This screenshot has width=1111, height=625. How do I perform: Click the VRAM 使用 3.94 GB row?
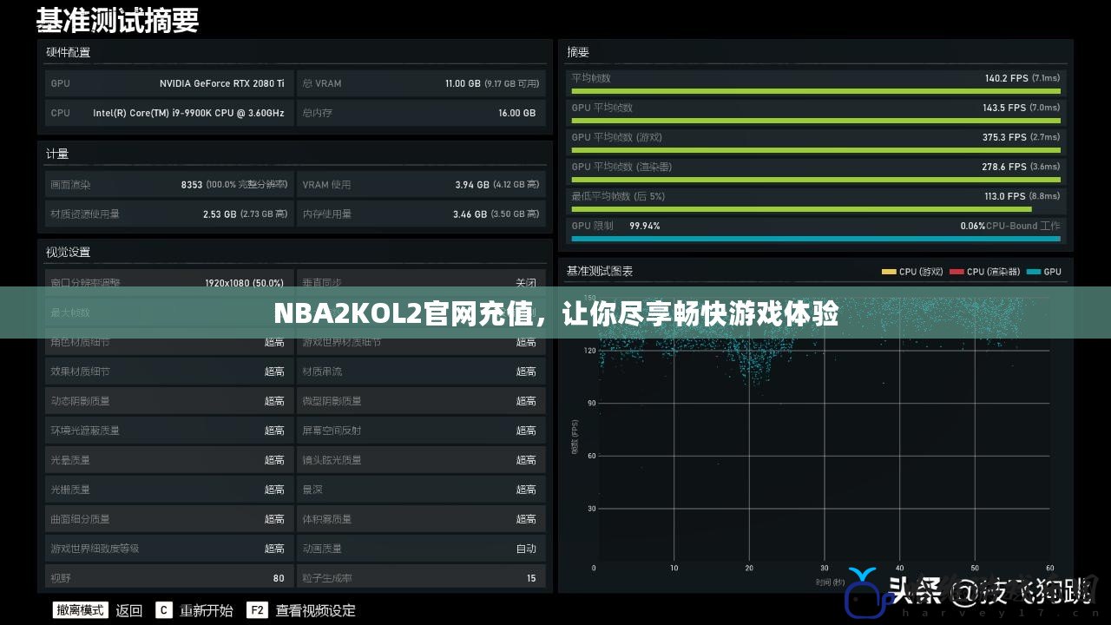pos(421,185)
